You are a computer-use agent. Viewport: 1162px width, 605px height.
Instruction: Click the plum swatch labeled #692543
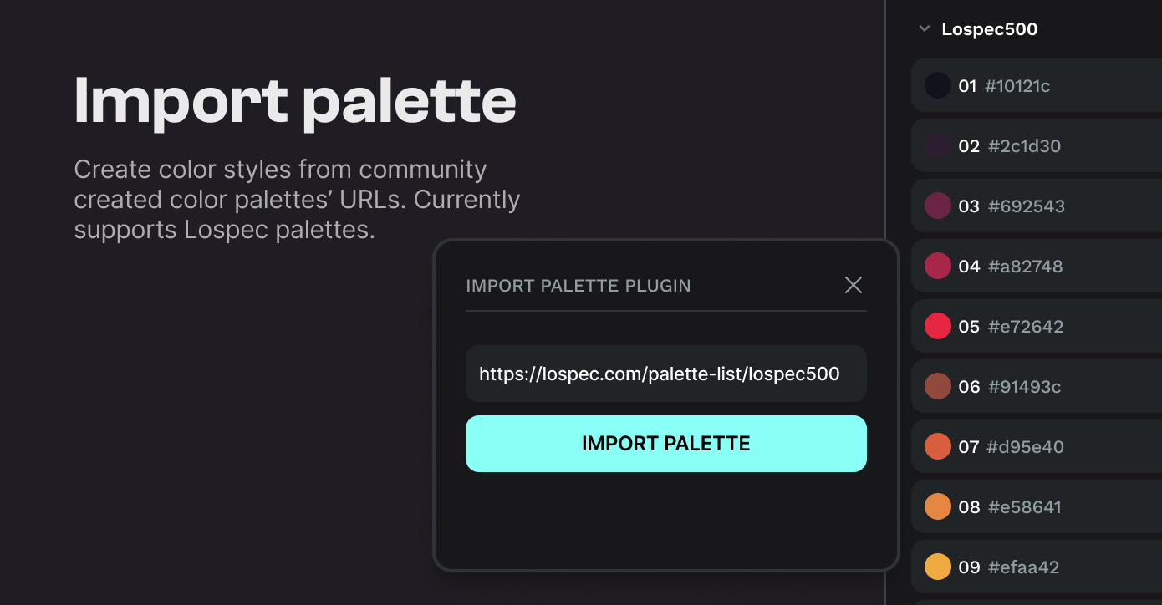[x=938, y=206]
